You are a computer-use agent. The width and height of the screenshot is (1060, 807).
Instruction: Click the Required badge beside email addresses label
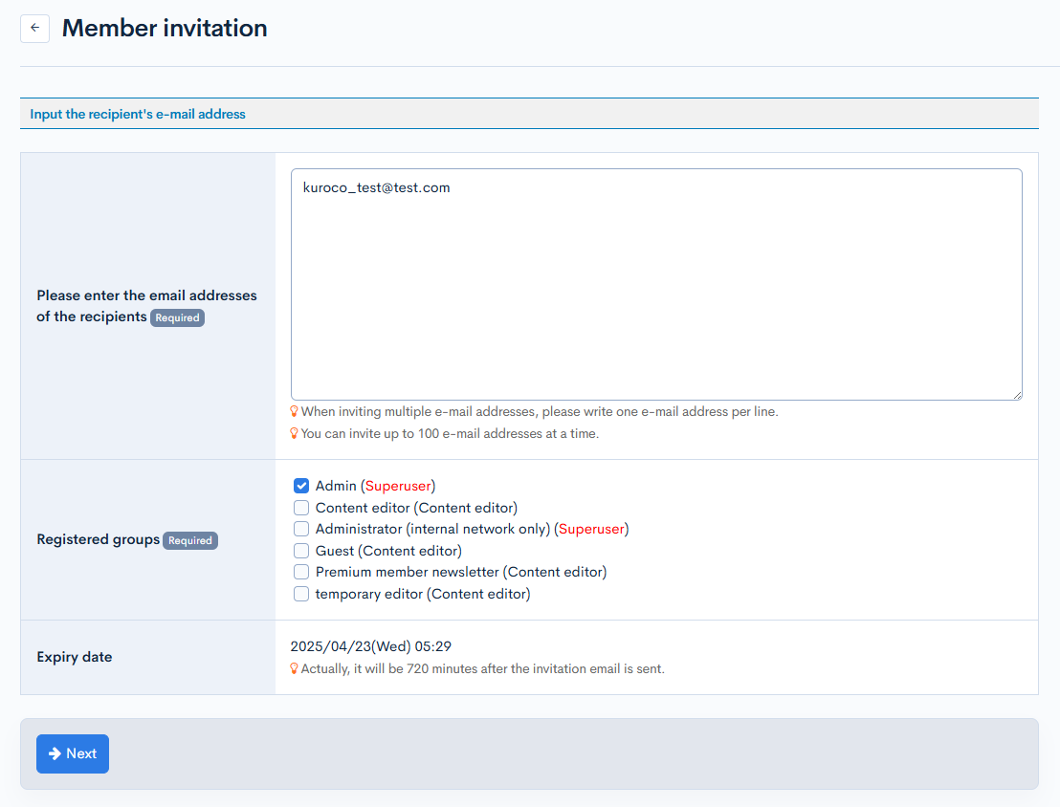[177, 317]
